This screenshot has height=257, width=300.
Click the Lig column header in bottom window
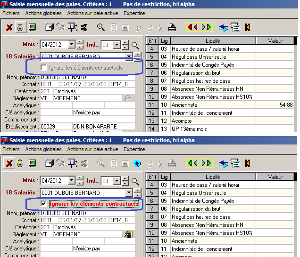point(164,177)
